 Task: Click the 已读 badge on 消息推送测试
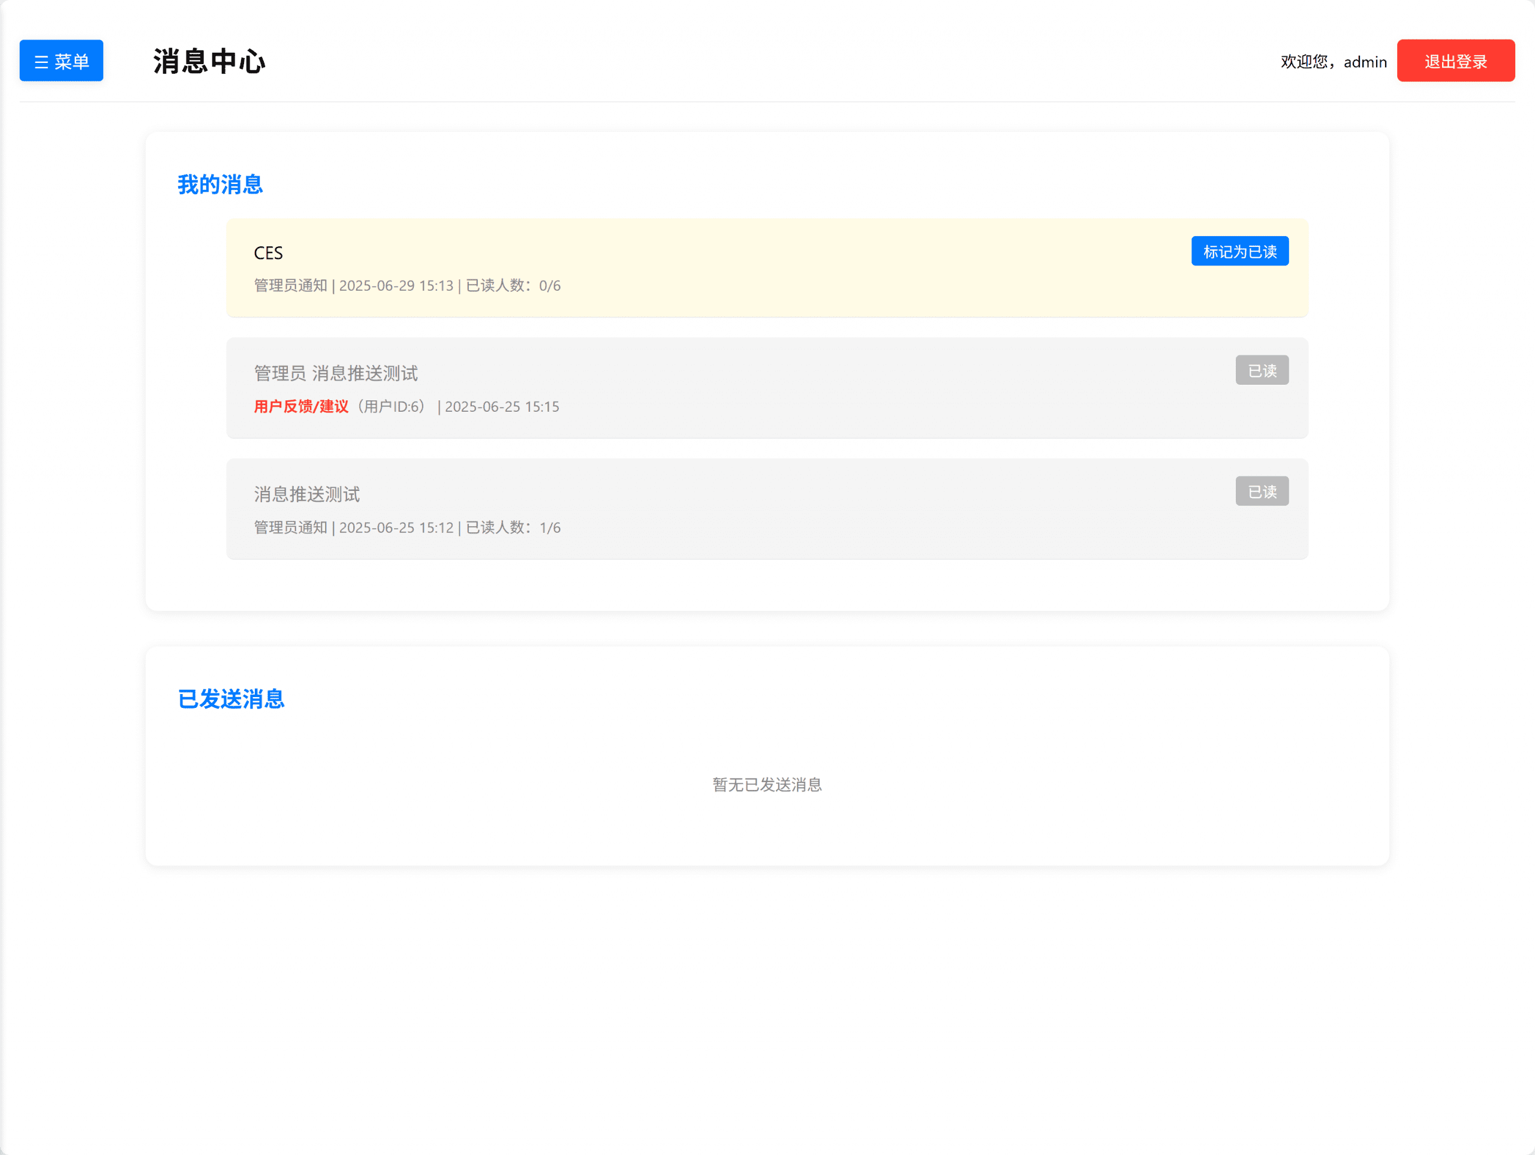[x=1262, y=491]
